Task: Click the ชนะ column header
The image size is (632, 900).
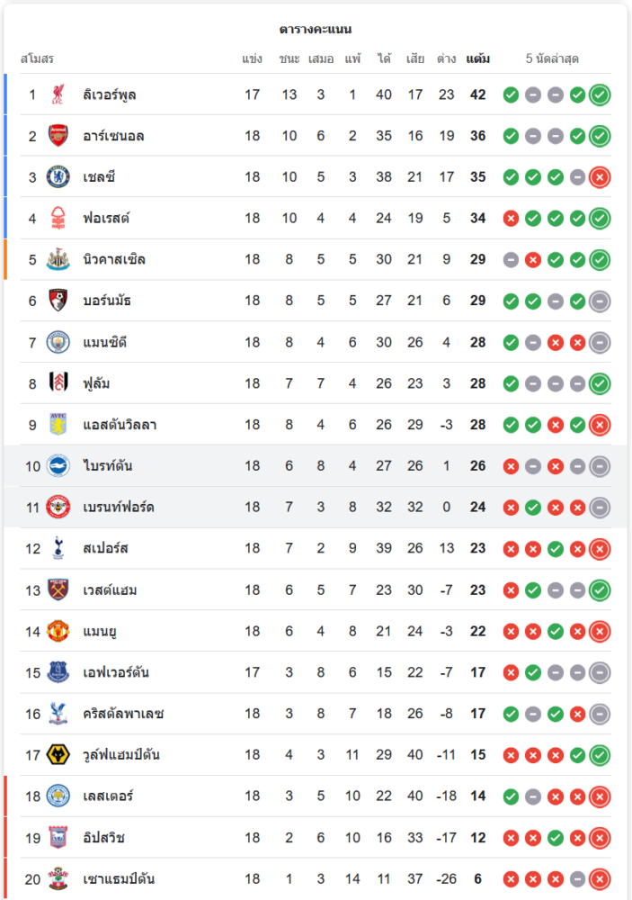Action: coord(289,59)
